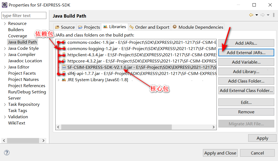Viewport: 278px width, 161px height.
Task: Click the Remove button
Action: [246, 112]
